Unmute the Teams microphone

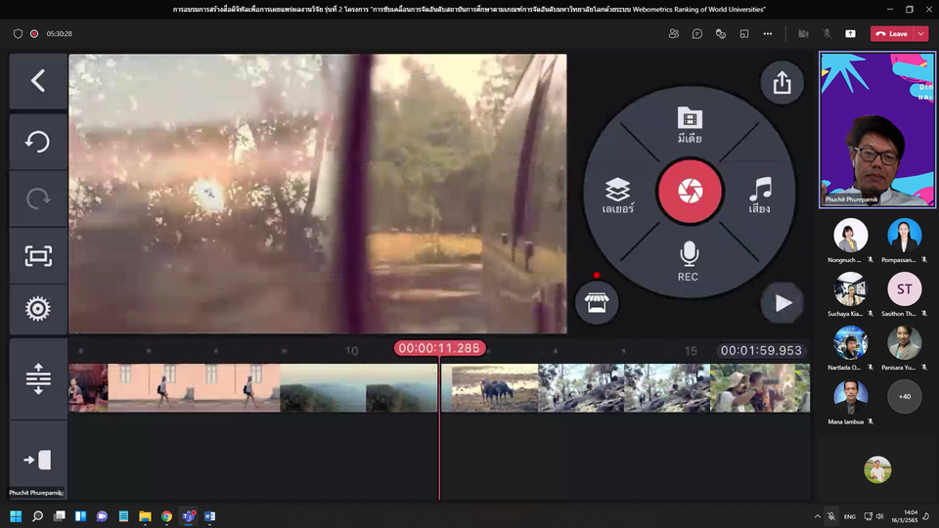pos(827,33)
